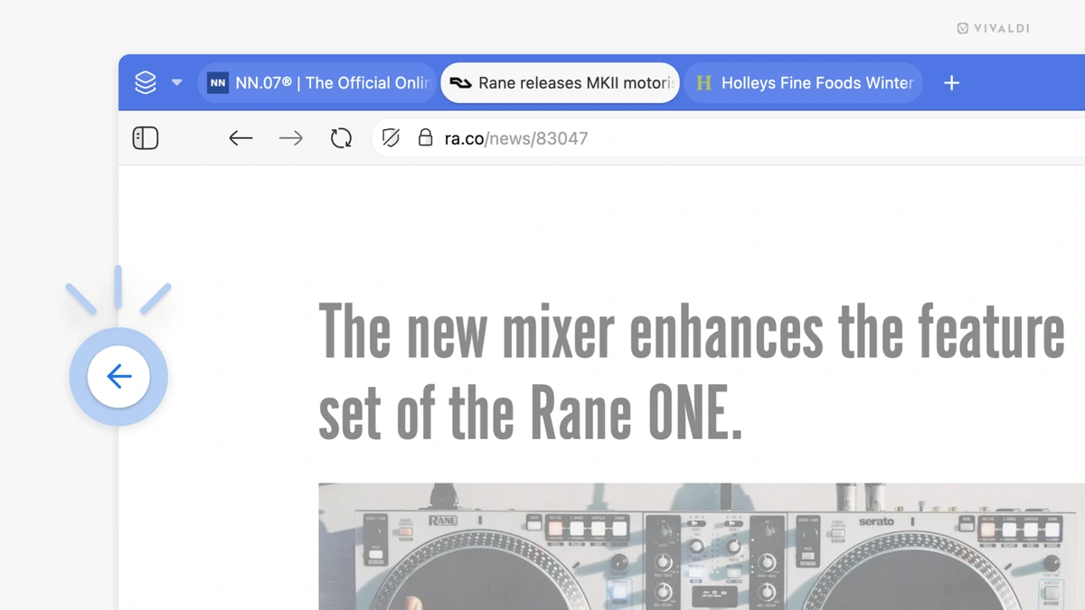Click the ra.co domain in the address bar
Screen dimensions: 1085x610
click(x=465, y=137)
